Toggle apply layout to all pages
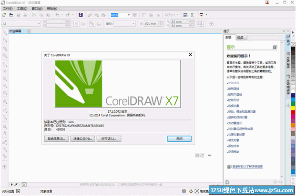 tap(92, 24)
